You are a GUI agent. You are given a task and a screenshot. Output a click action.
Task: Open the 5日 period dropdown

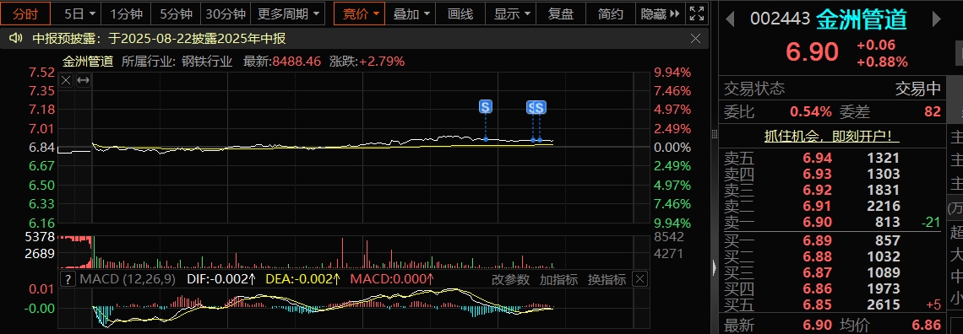[x=80, y=13]
